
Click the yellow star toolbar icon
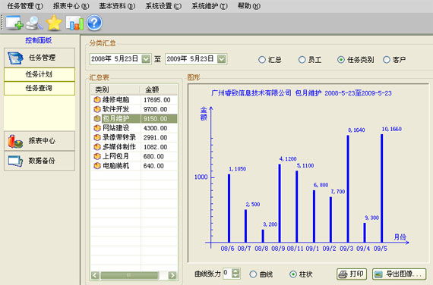pyautogui.click(x=54, y=23)
